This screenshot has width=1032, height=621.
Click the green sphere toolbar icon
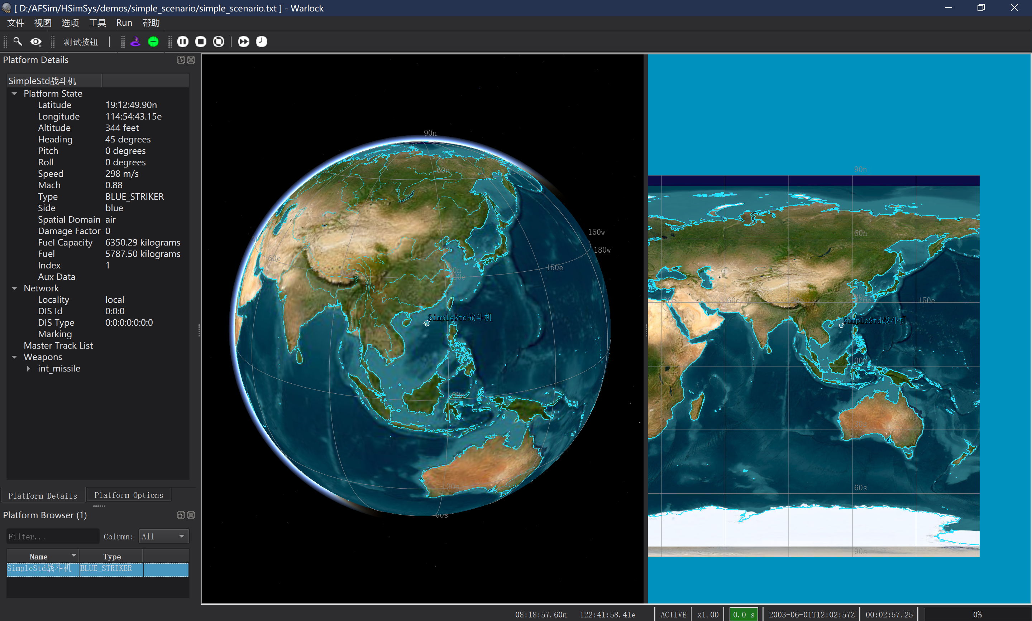click(153, 42)
